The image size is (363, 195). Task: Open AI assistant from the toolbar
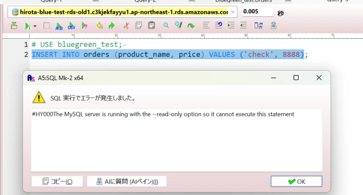[x=274, y=25]
